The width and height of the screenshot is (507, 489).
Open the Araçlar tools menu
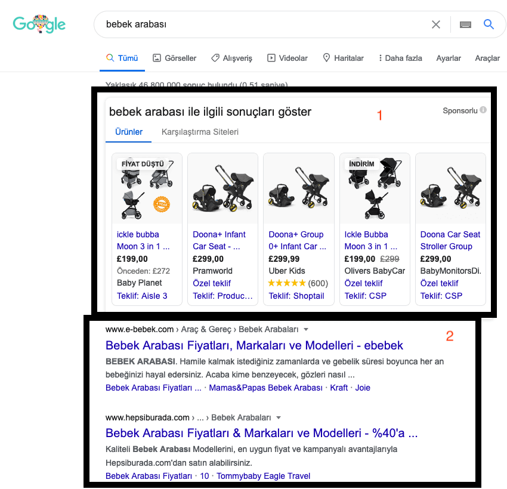[487, 58]
